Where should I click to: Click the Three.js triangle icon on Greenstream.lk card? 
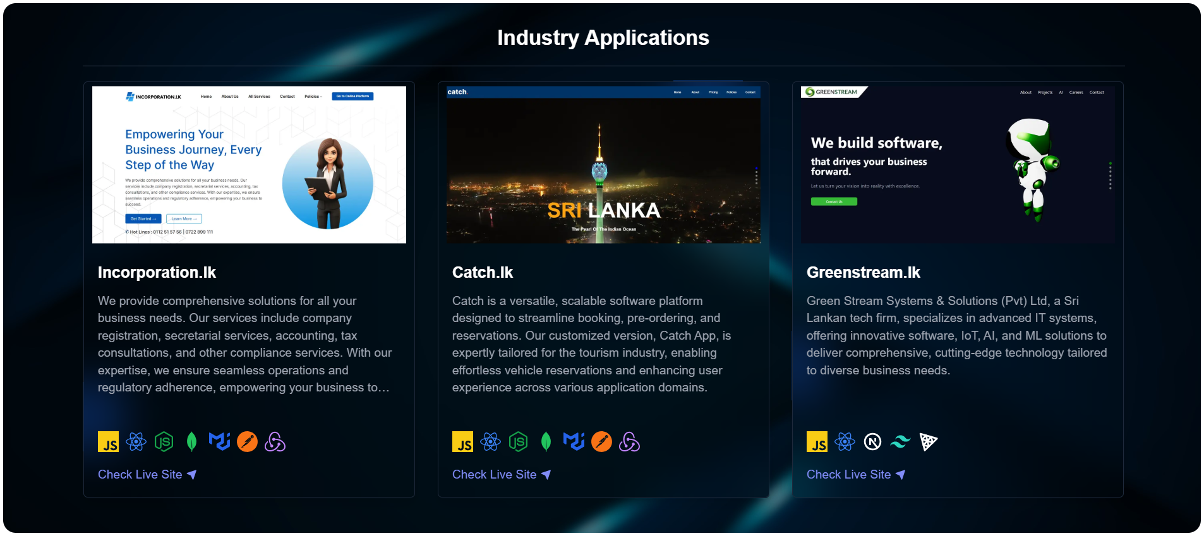(928, 442)
